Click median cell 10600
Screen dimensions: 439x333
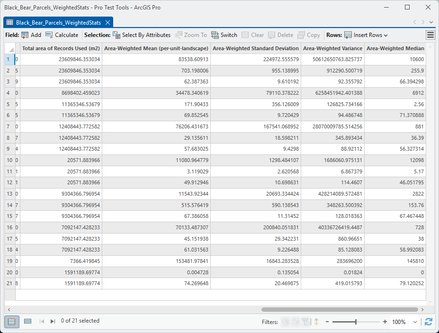click(395, 59)
